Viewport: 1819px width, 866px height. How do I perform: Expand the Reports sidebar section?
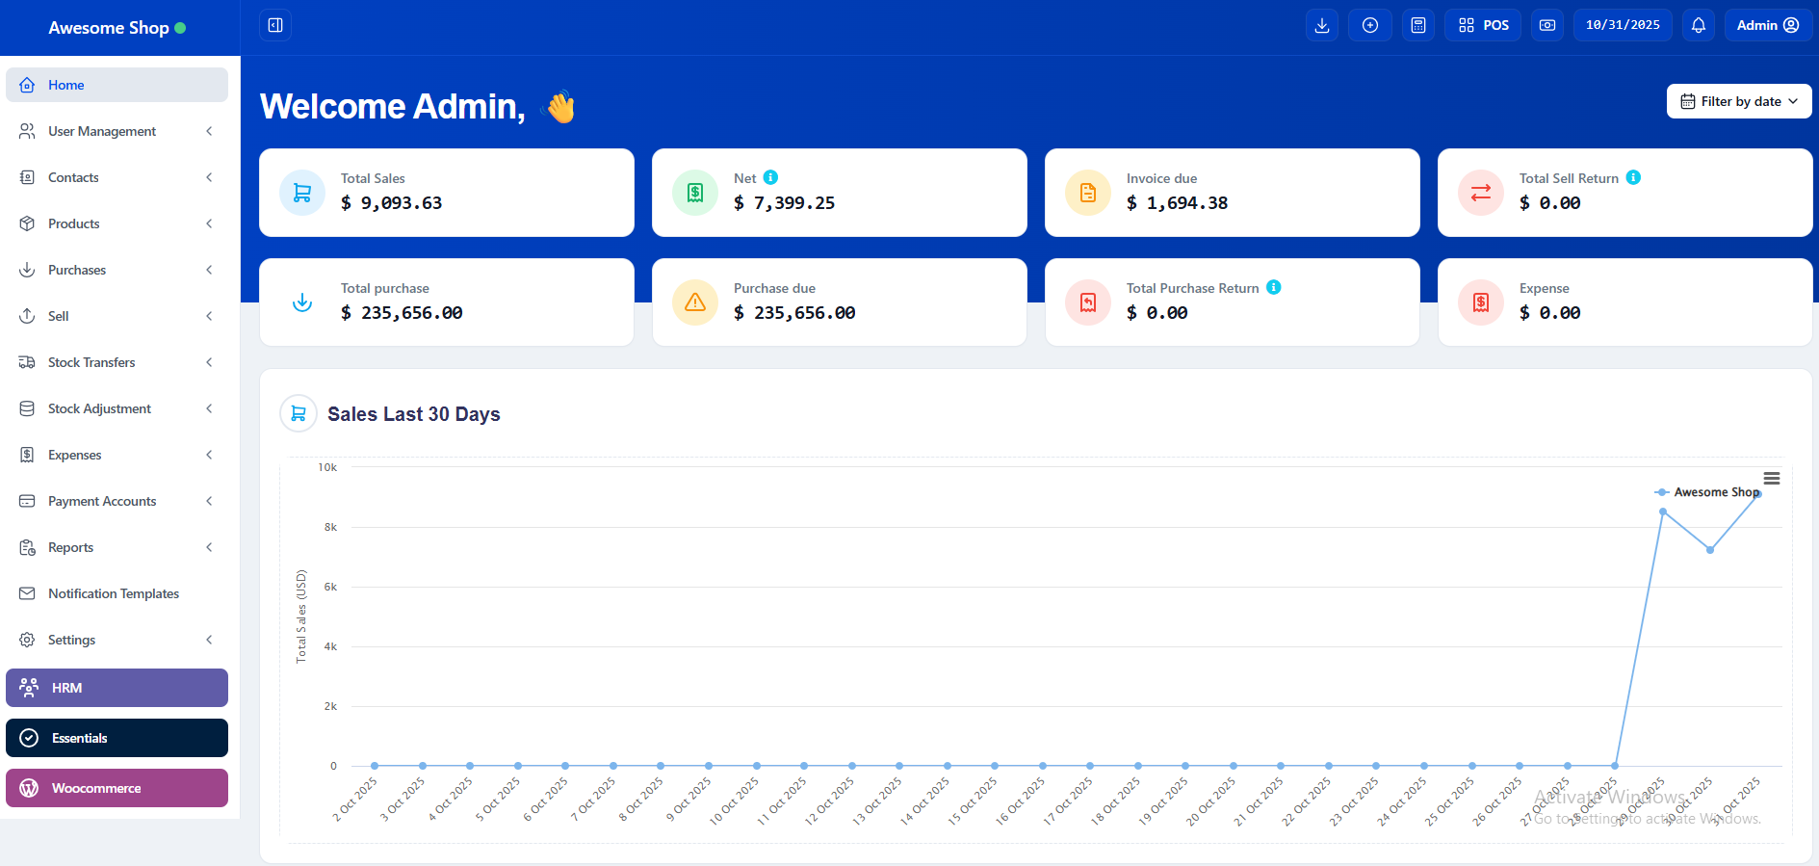(x=117, y=547)
